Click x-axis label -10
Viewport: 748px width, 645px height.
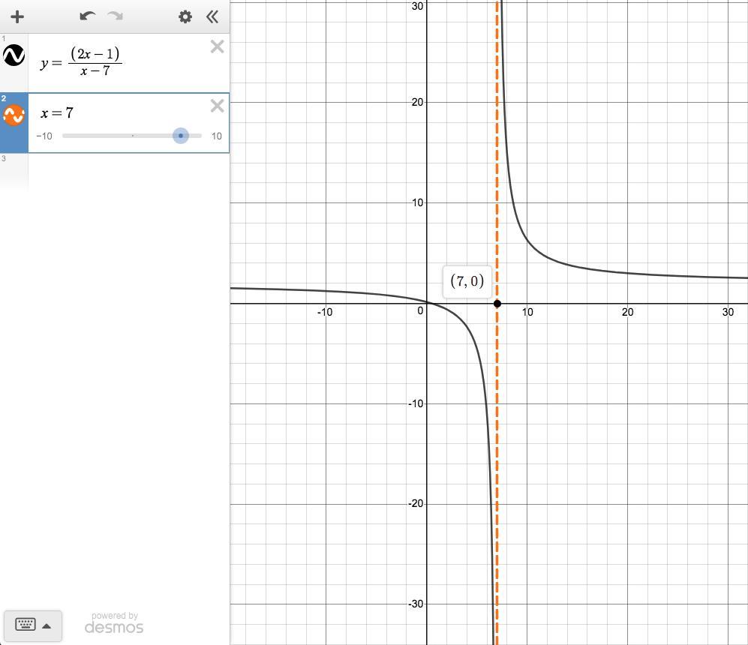tap(325, 312)
